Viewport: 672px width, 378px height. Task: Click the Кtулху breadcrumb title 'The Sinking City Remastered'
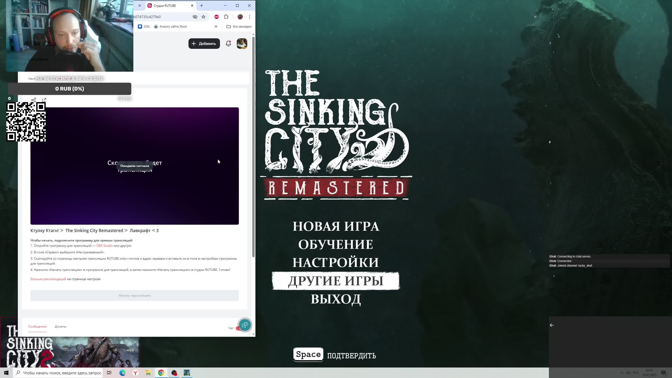[94, 230]
